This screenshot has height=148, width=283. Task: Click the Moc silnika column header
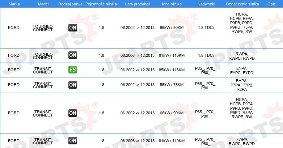pos(172,4)
